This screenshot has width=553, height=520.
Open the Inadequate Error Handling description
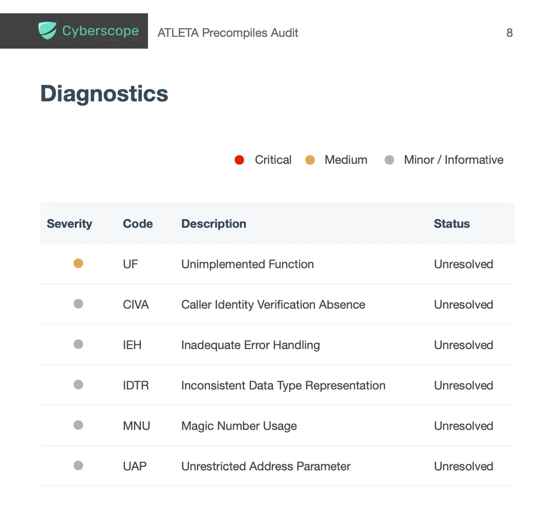pyautogui.click(x=251, y=345)
